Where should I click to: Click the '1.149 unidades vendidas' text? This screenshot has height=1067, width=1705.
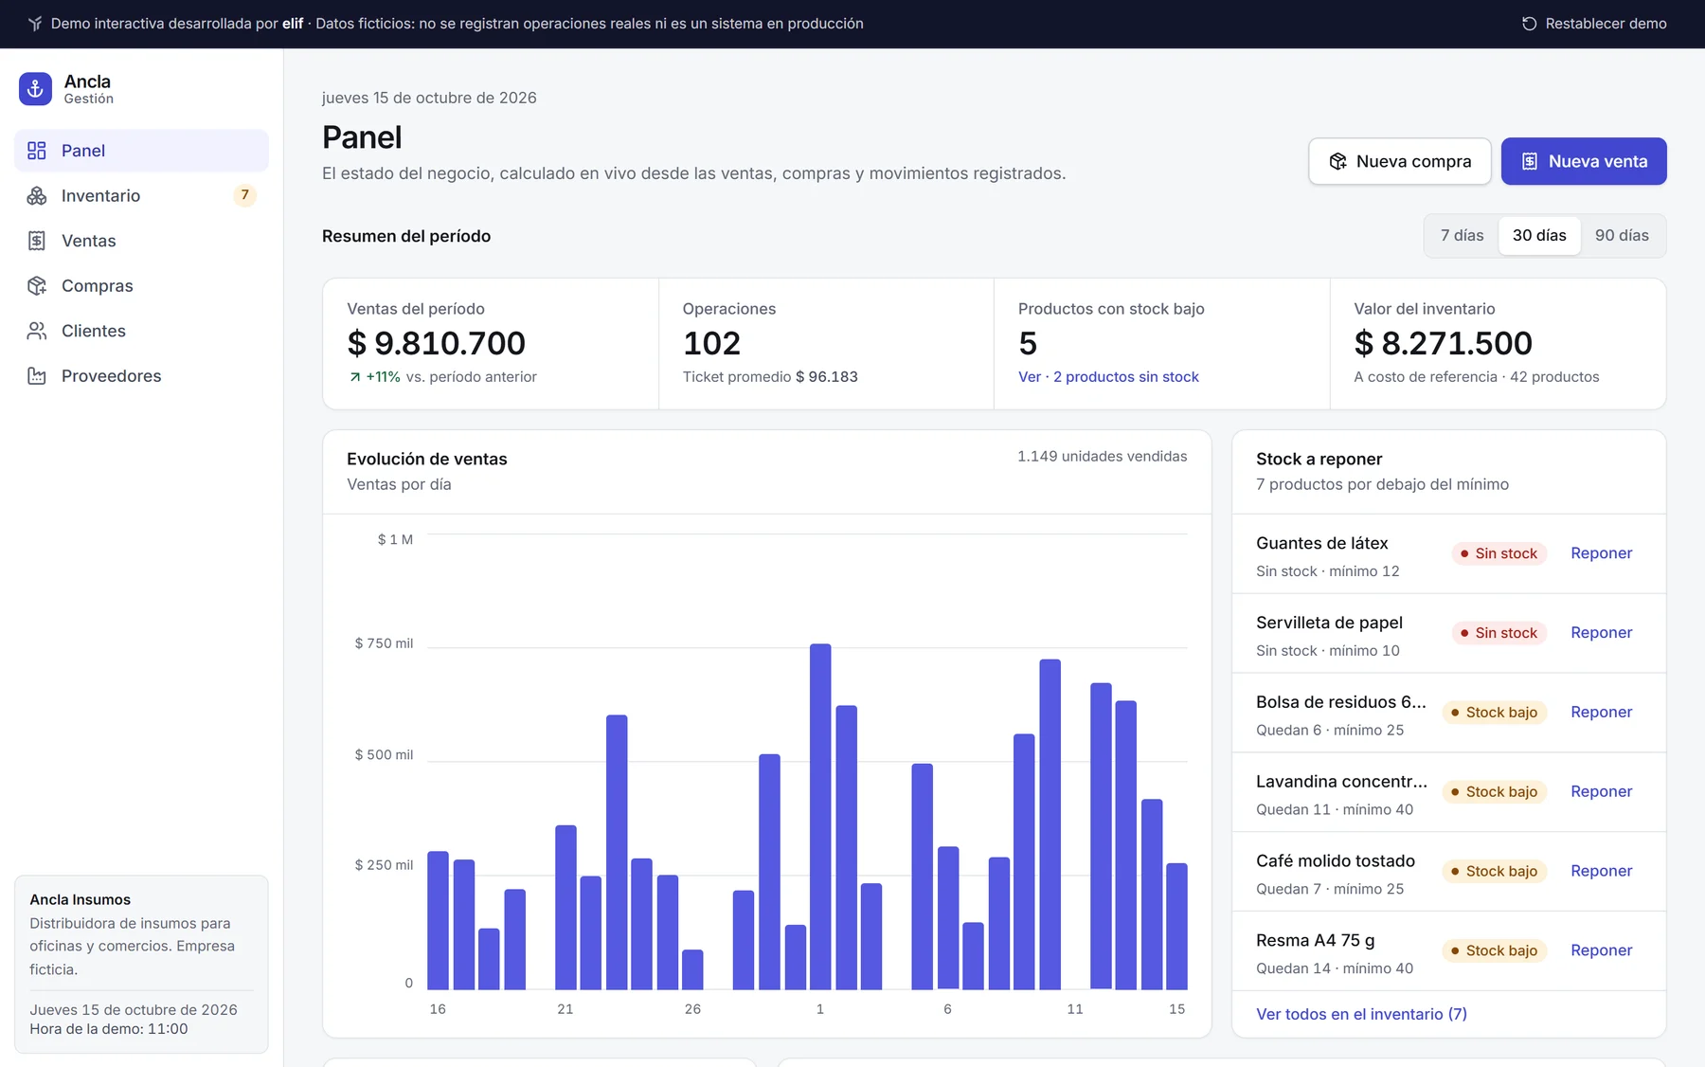point(1102,457)
